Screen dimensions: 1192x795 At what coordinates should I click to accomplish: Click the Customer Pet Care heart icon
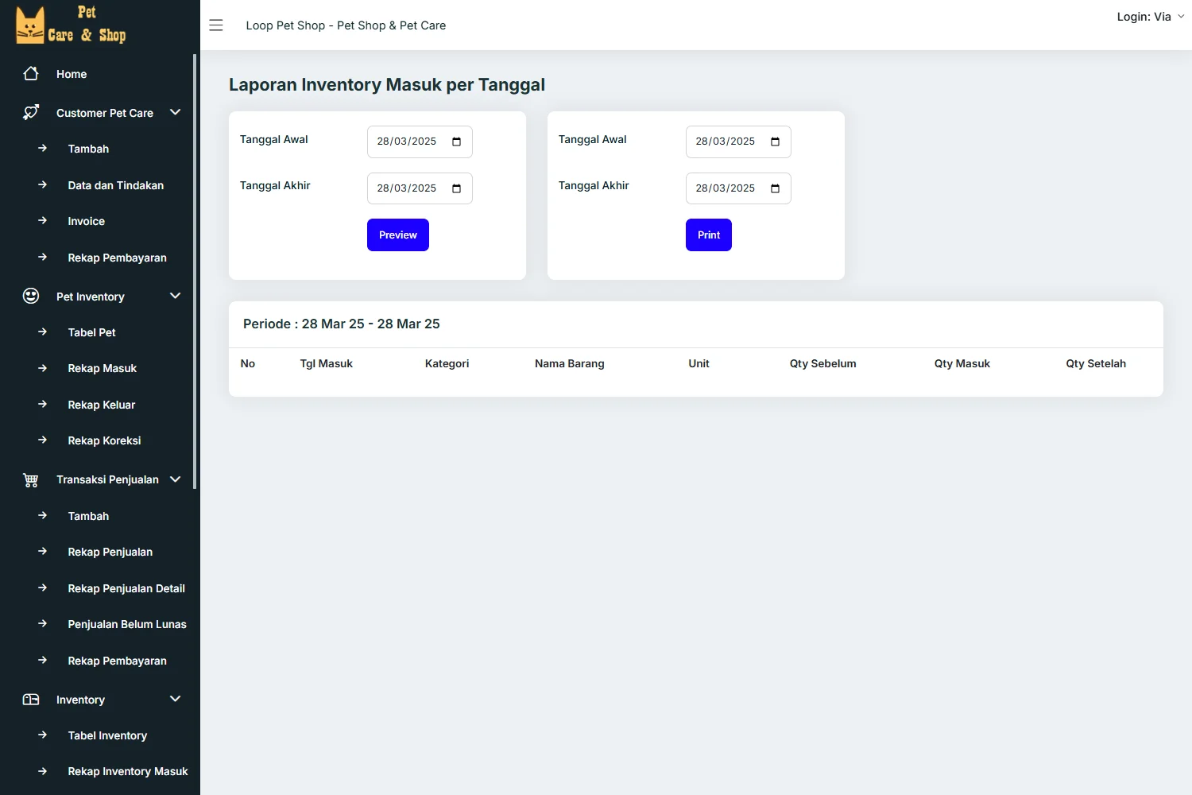click(x=31, y=113)
